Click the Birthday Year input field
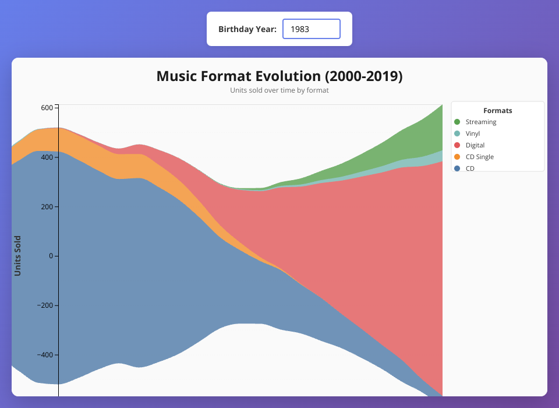The image size is (559, 408). coord(311,29)
